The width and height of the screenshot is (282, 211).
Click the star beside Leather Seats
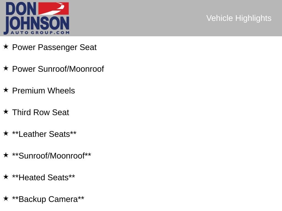click(6, 133)
